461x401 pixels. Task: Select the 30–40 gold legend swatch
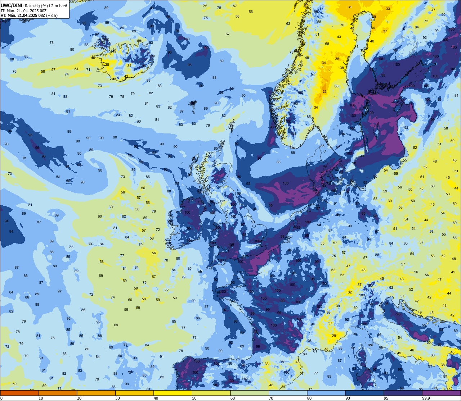click(135, 393)
